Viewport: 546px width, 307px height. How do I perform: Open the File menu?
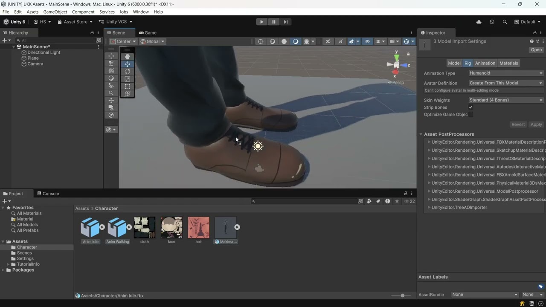6,12
